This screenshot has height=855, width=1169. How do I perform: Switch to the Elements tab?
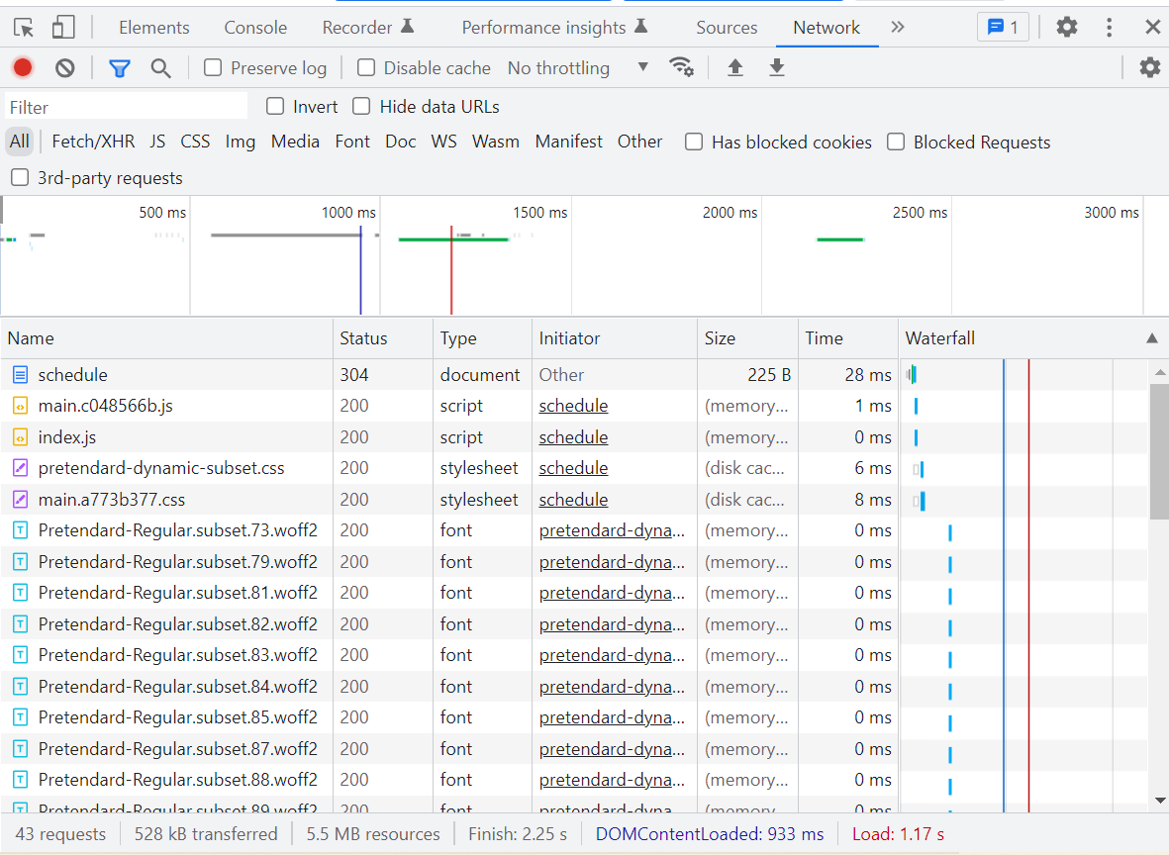pyautogui.click(x=154, y=28)
